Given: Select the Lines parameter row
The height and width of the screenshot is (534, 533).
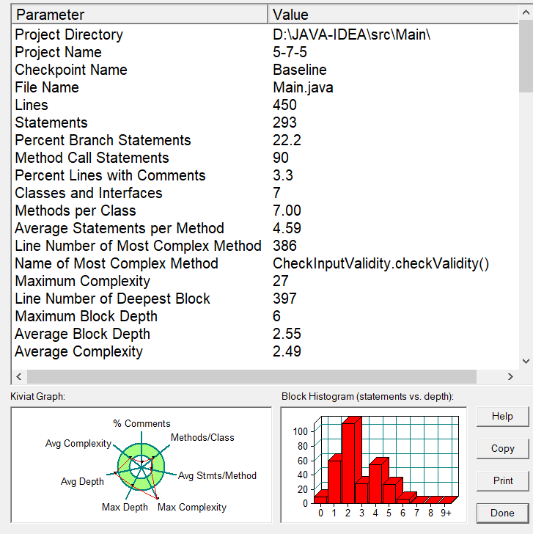Looking at the screenshot, I should (265, 105).
